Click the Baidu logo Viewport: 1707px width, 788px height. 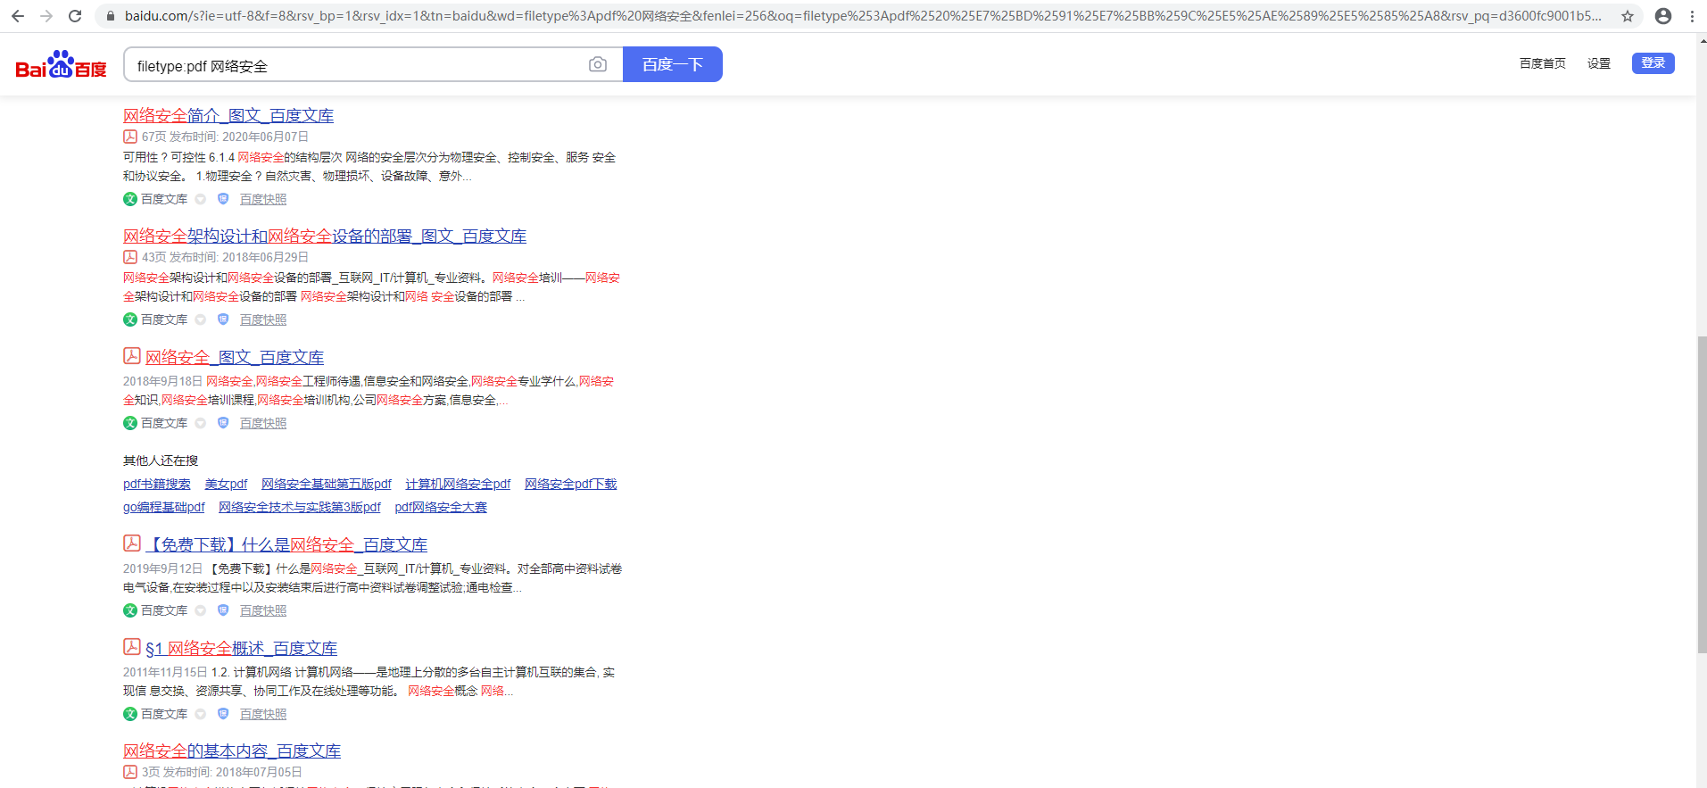tap(61, 64)
